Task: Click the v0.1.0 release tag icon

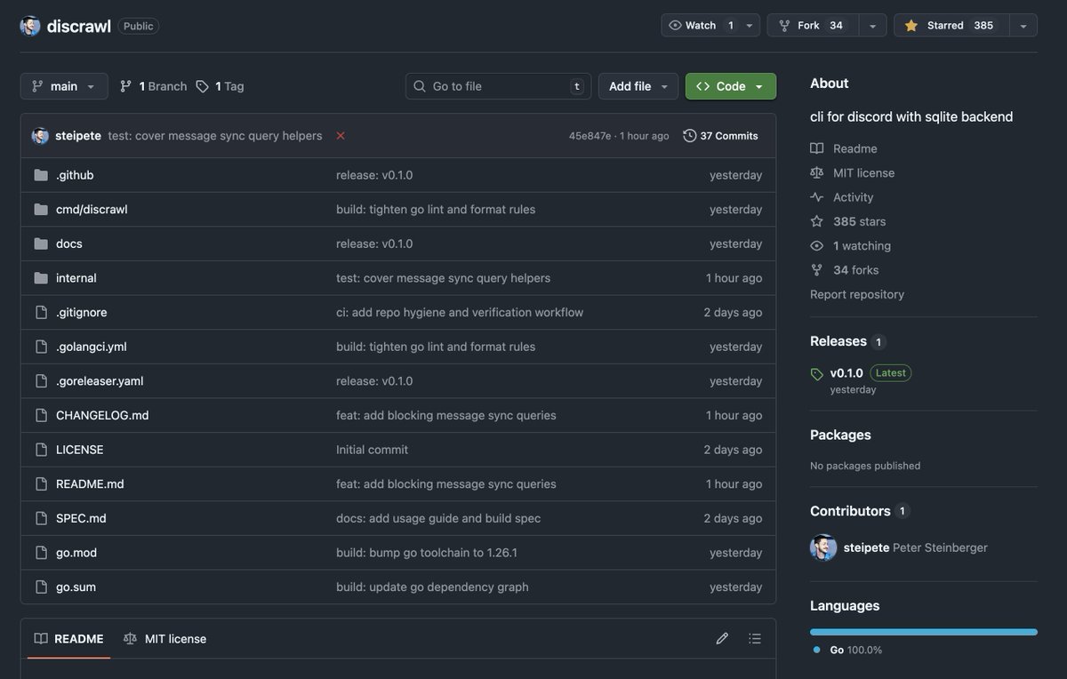Action: [x=817, y=374]
